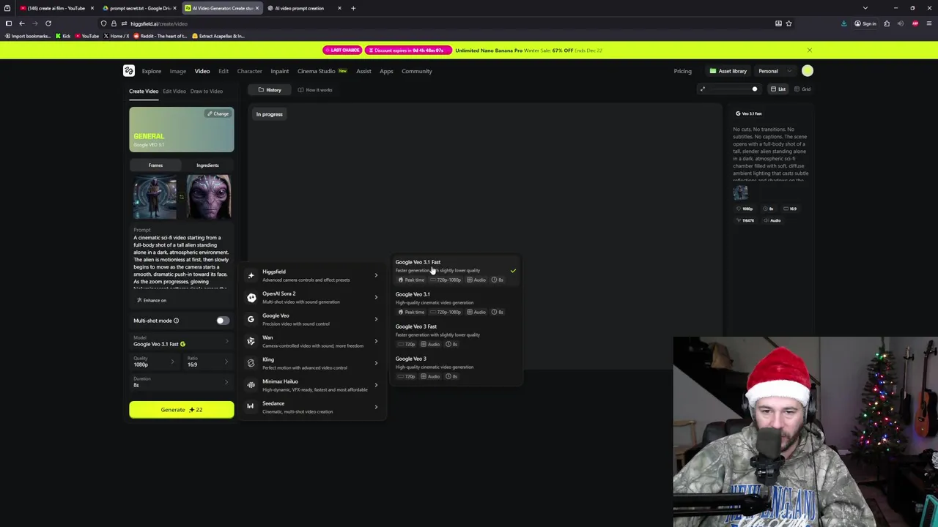Click the Community nav link
938x527 pixels.
click(417, 71)
